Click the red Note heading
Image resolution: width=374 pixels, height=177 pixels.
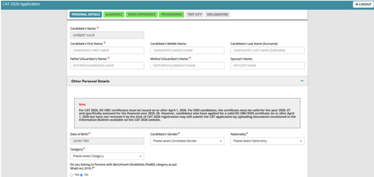[82, 105]
